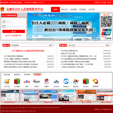Click the 在线支付功能隆重开通 link
This screenshot has height=113, width=113.
coord(13,35)
